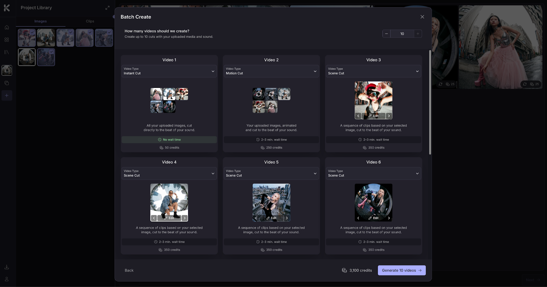This screenshot has height=287, width=547.
Task: Click the stacked-squares icon in the sidebar
Action: coord(6,83)
